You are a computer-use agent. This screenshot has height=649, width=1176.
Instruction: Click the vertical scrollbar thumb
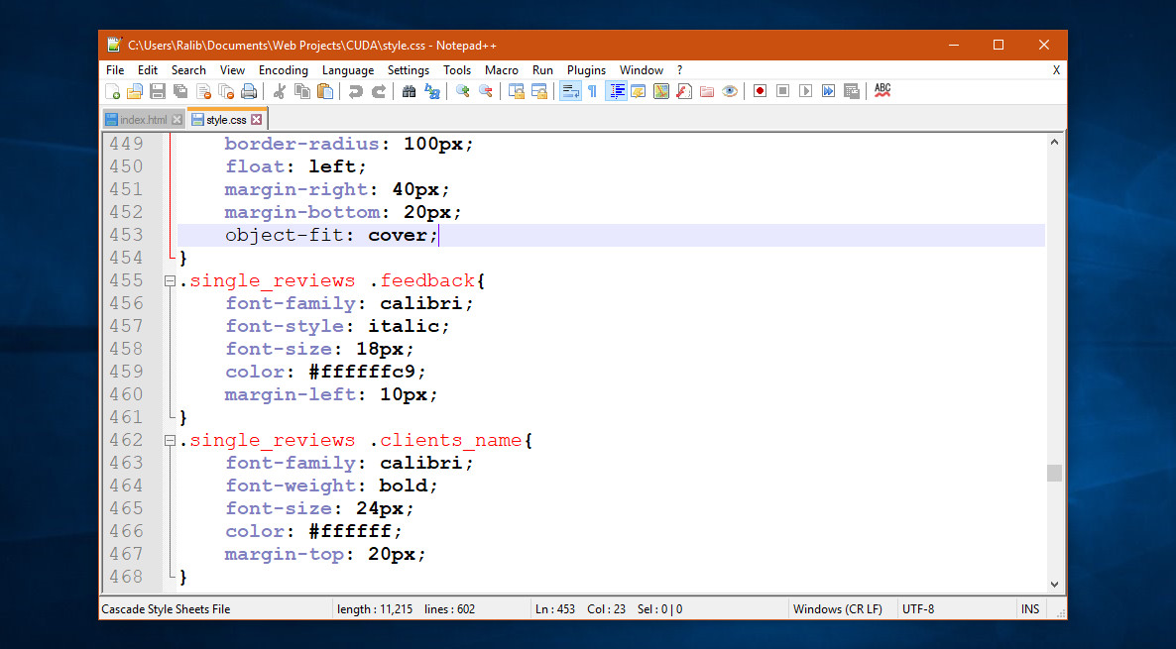[x=1054, y=473]
